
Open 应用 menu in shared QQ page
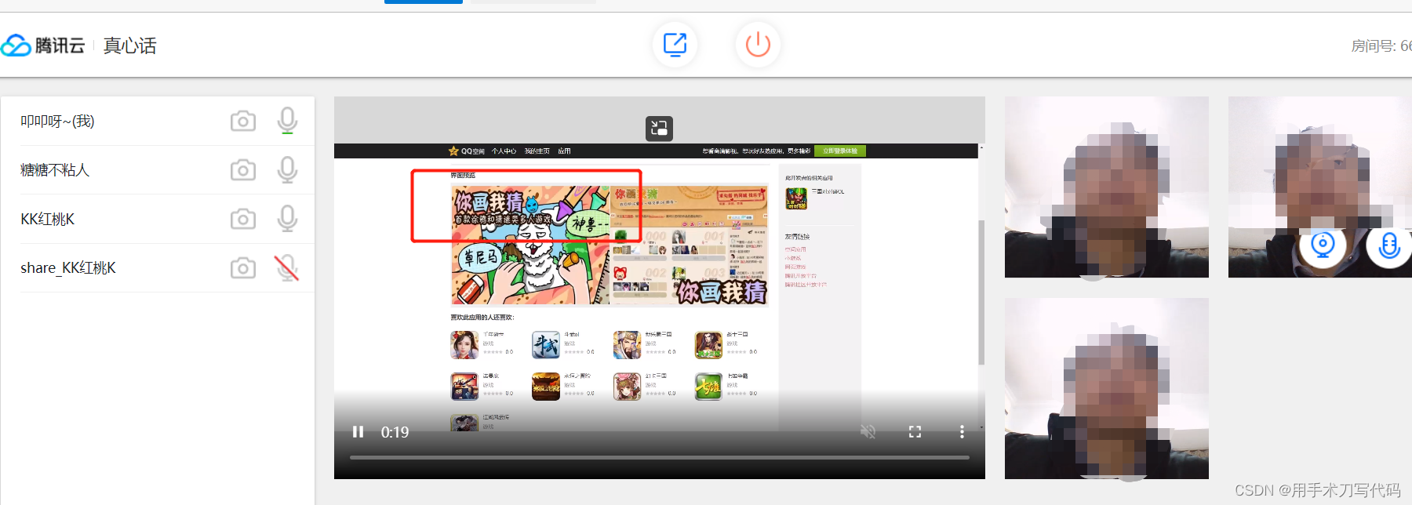click(564, 151)
